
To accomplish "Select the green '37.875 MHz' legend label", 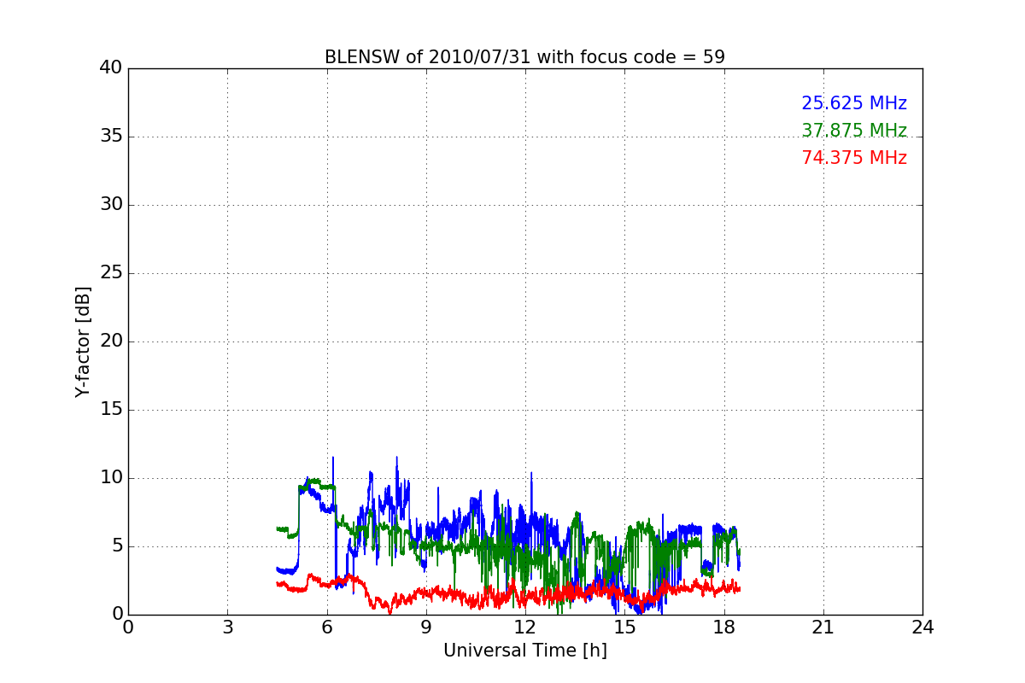I will (x=854, y=131).
